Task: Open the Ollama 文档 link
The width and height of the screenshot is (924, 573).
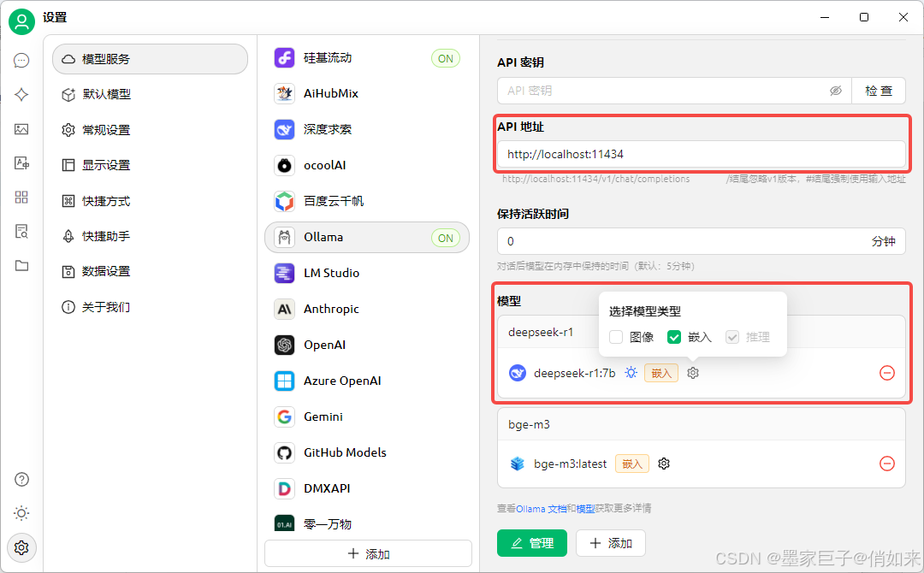Action: tap(542, 508)
